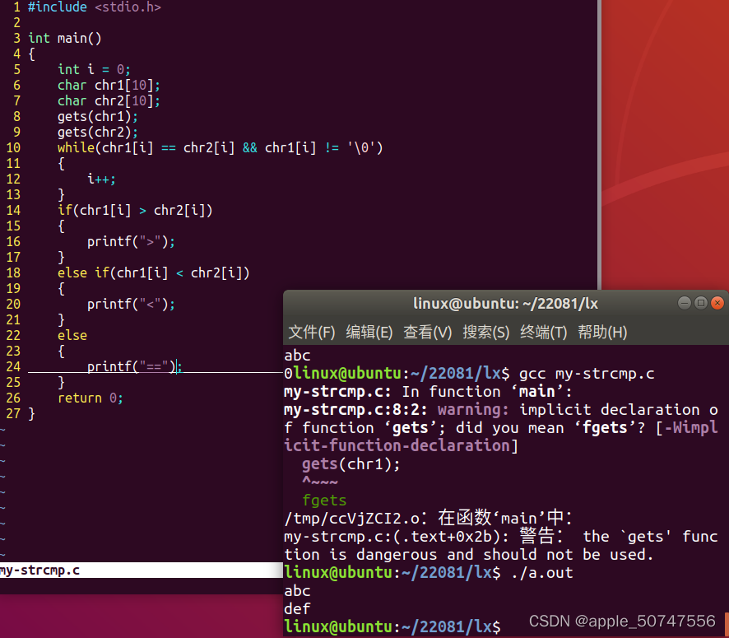The height and width of the screenshot is (638, 729).
Task: Click 'char chr1[10];' on line 6
Action: coord(109,85)
